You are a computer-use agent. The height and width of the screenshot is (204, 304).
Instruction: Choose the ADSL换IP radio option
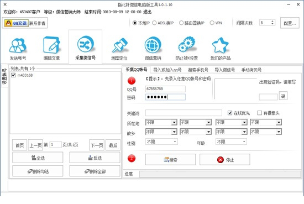click(x=163, y=23)
